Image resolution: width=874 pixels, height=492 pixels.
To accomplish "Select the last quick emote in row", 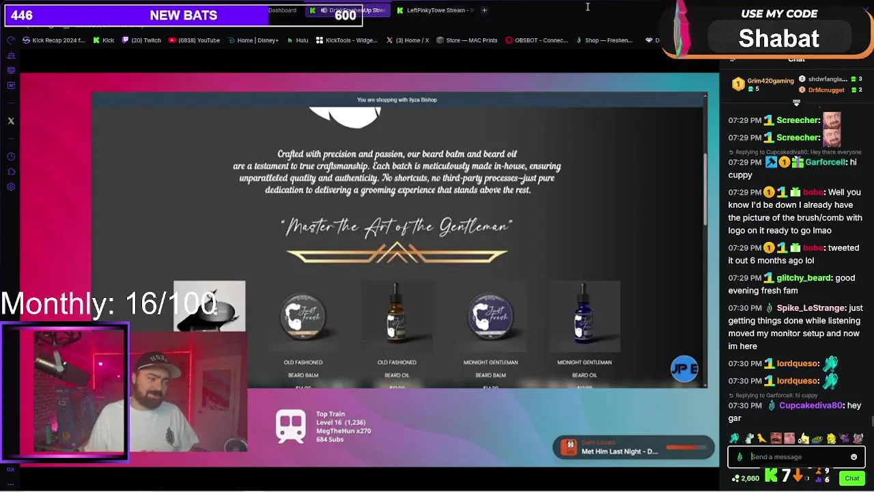I will [858, 439].
